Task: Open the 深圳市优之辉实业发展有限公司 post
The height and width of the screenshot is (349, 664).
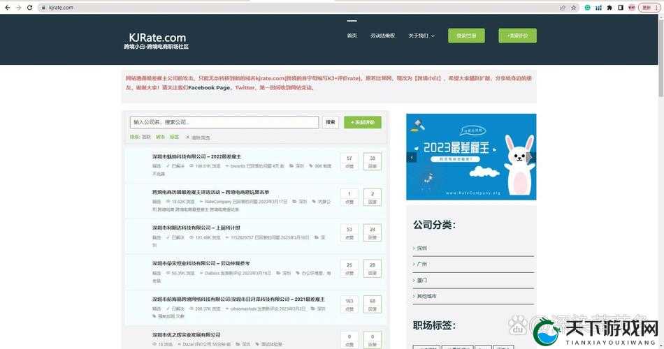Action: pos(187,334)
